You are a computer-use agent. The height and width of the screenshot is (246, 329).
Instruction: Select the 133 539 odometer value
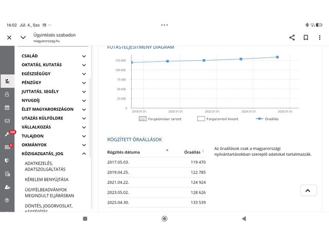198,202
